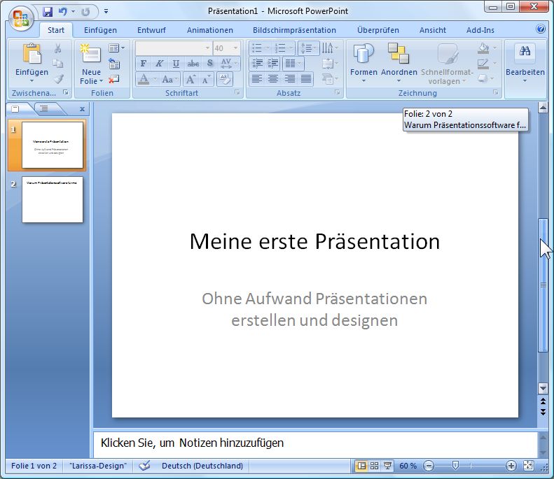
Task: Click the notes field to add notes
Action: (315, 444)
